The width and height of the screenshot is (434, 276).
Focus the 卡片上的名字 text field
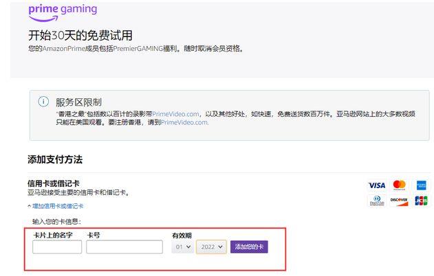(57, 246)
